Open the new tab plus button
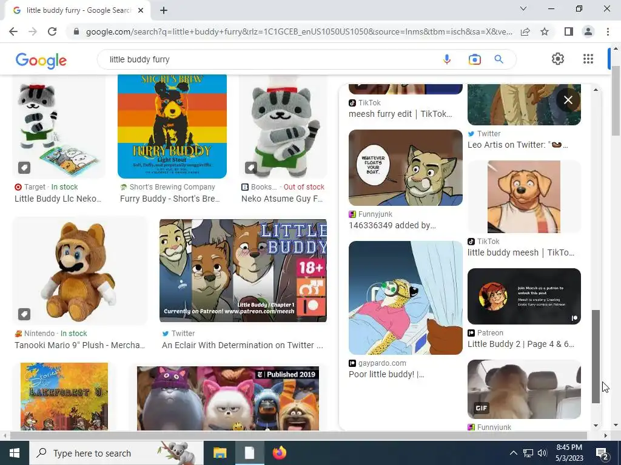621x465 pixels. [164, 10]
